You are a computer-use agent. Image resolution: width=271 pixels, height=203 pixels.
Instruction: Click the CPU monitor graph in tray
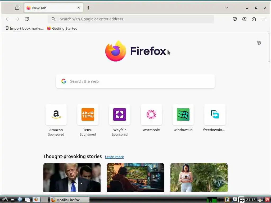tap(212, 200)
